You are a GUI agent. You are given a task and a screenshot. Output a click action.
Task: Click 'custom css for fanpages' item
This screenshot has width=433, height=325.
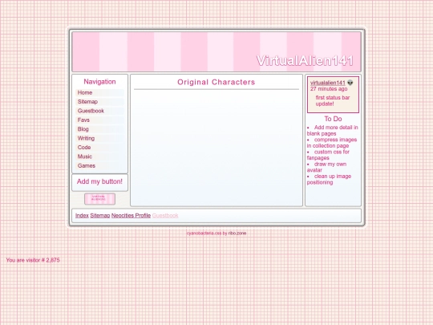[x=328, y=155]
